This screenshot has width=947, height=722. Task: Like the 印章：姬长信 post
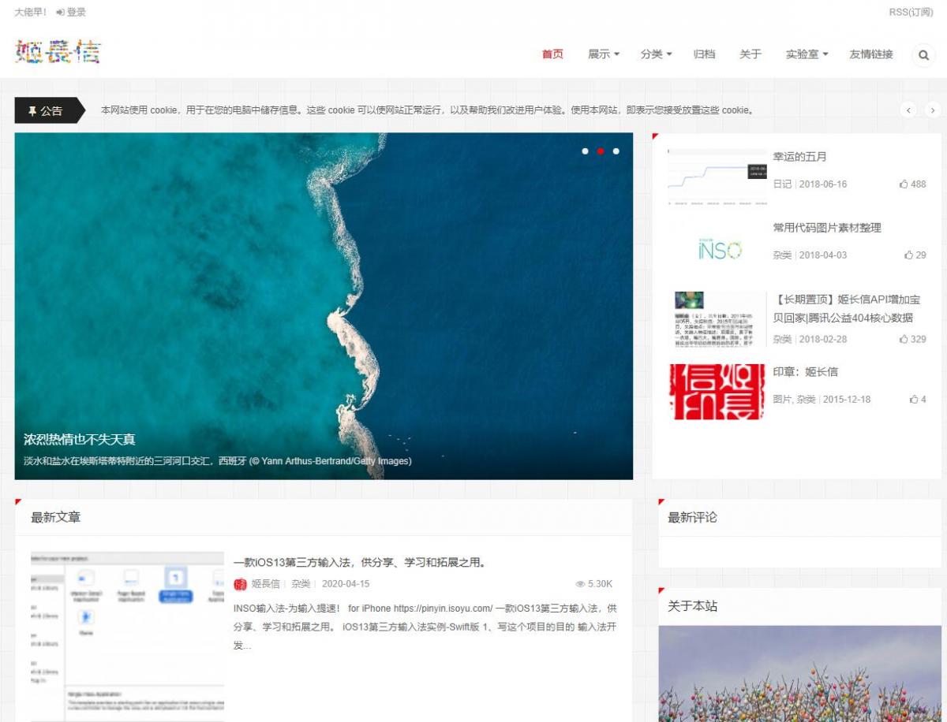914,400
